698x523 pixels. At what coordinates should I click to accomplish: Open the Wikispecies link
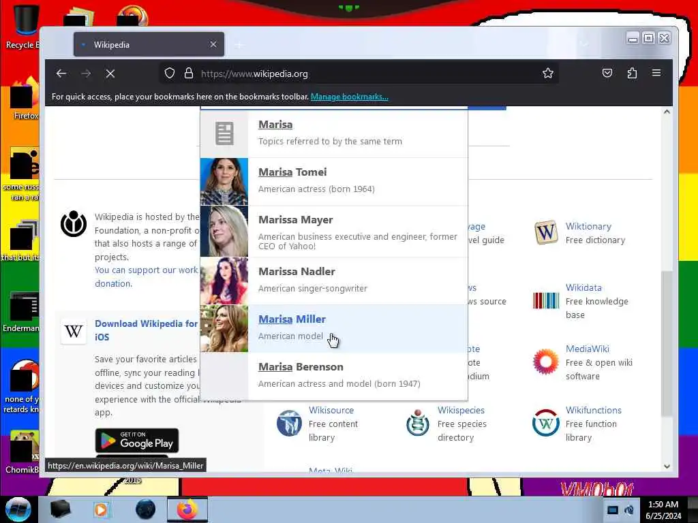click(461, 410)
